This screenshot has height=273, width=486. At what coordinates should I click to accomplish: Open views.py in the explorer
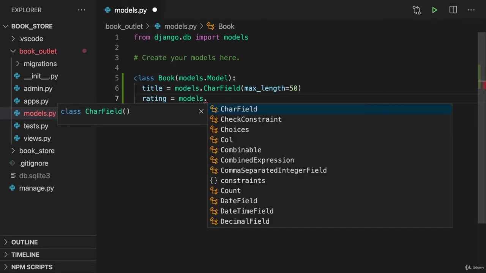(37, 138)
